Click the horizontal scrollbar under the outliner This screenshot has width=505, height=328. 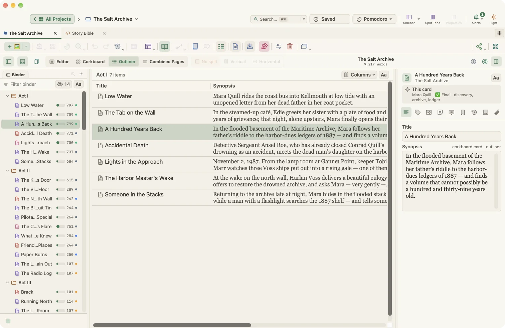coord(172,325)
